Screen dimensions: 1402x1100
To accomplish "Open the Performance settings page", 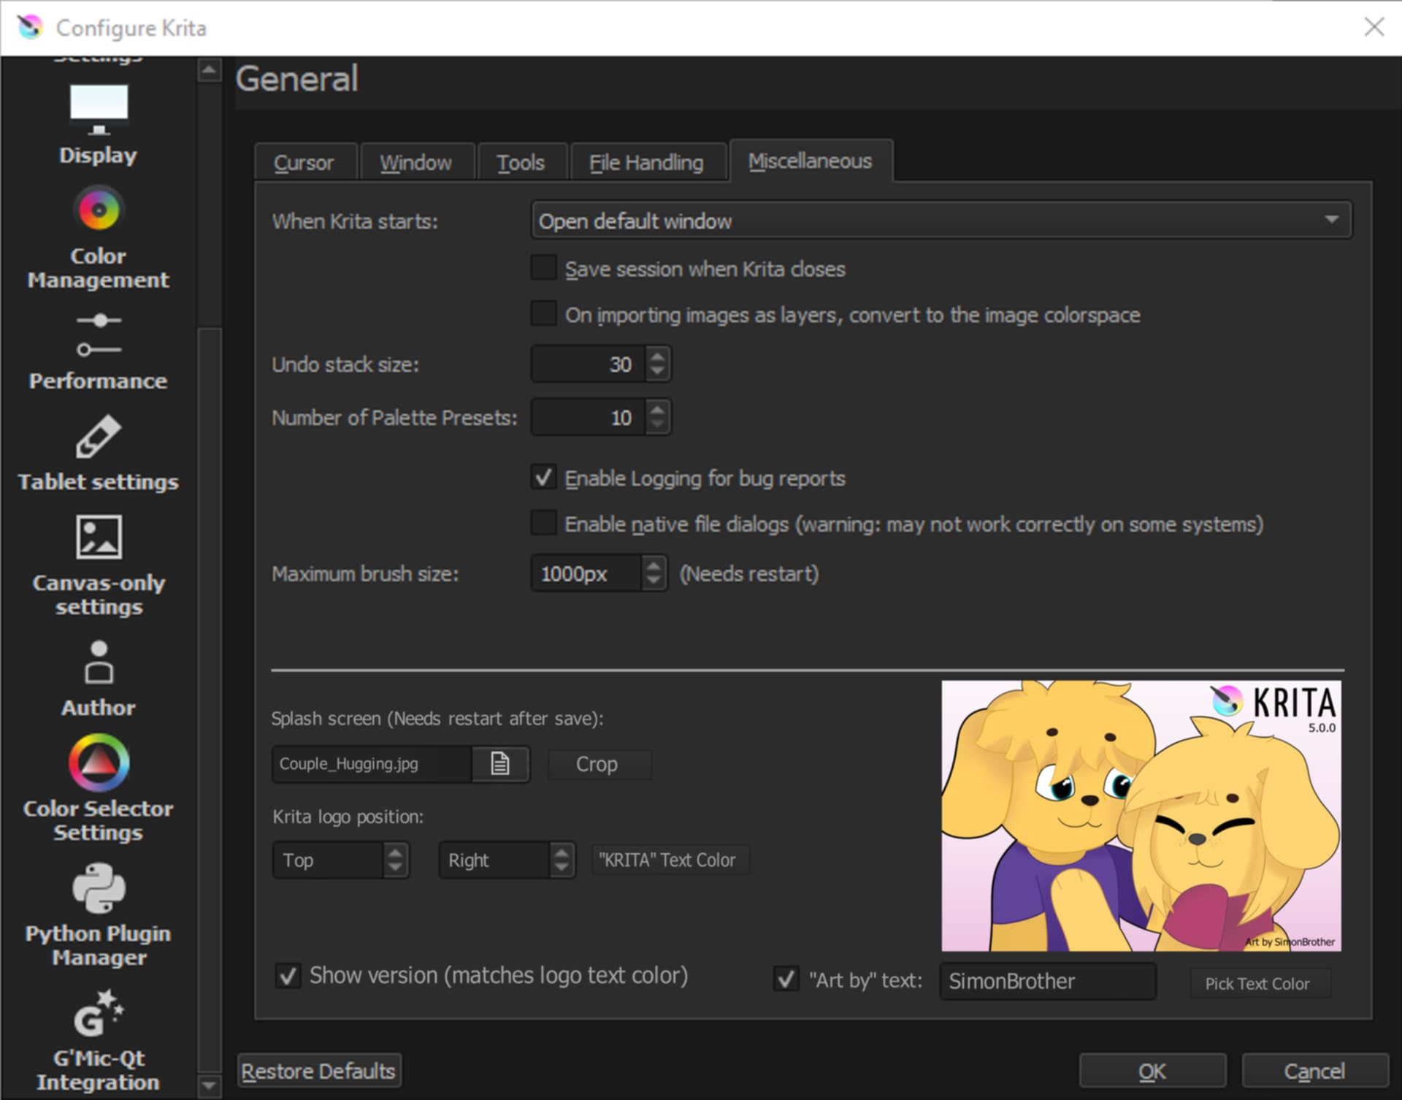I will [98, 352].
